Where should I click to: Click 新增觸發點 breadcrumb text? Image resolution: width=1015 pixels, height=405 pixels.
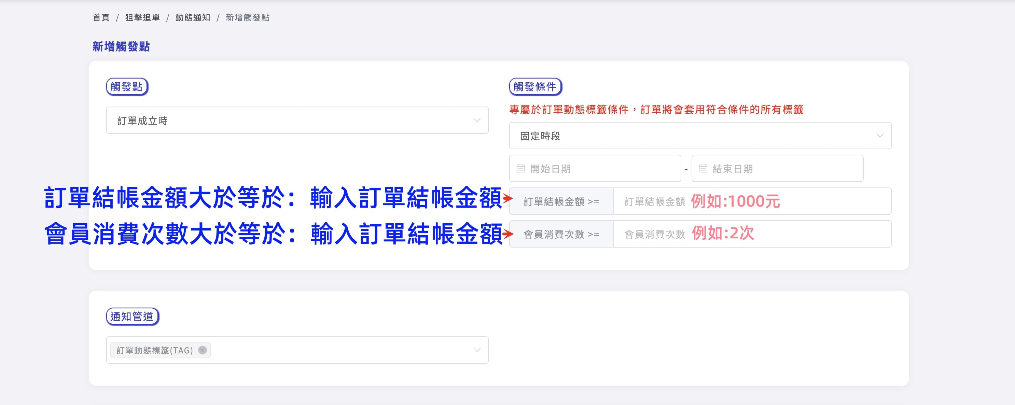pyautogui.click(x=248, y=17)
